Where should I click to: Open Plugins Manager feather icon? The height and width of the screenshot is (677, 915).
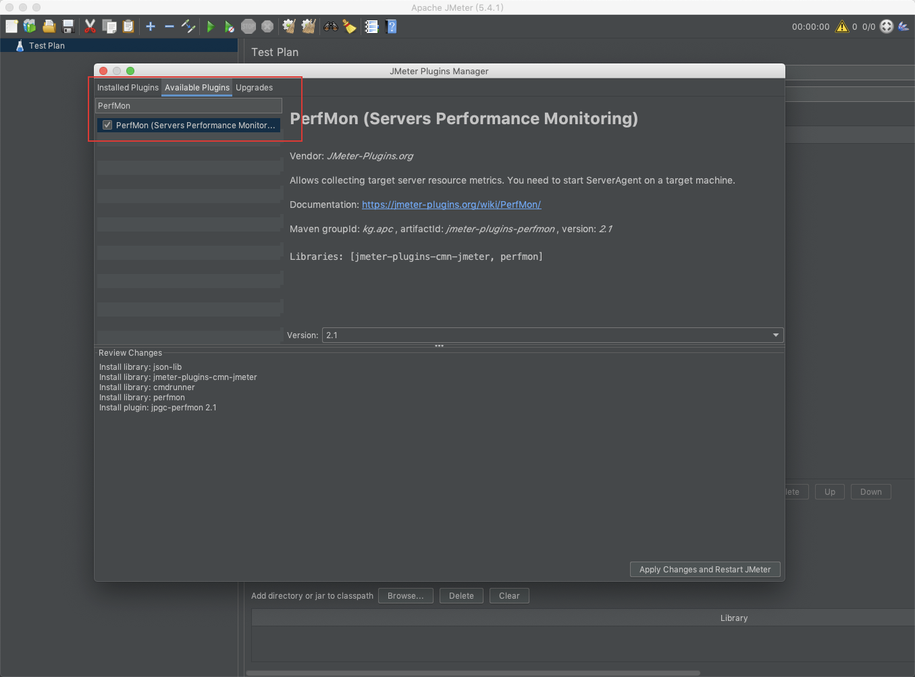pos(904,26)
